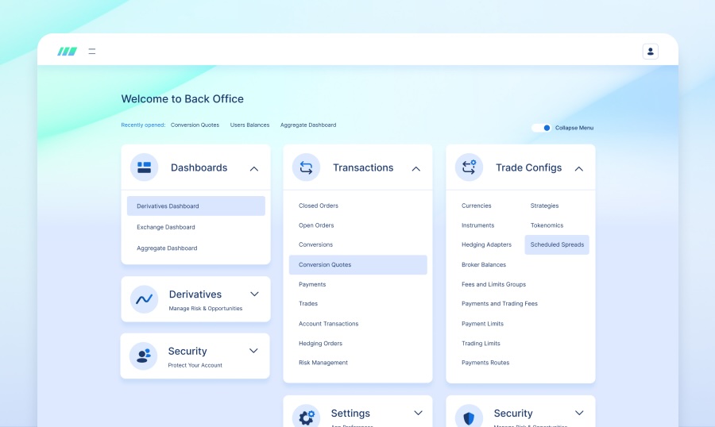Select Exchange Dashboard menu item

tap(166, 227)
